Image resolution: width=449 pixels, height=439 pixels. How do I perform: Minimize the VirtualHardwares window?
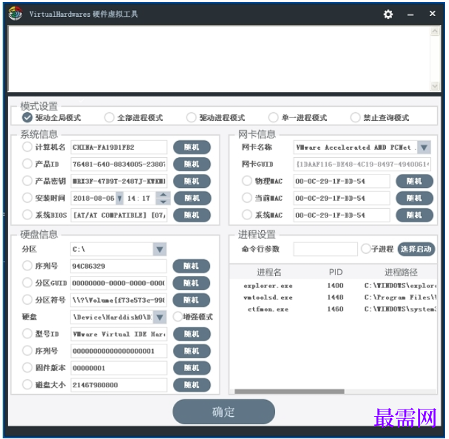click(410, 15)
